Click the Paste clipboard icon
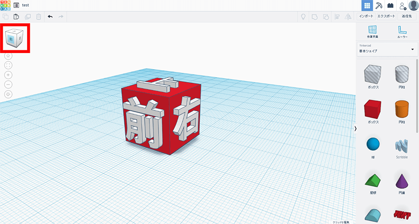The height and width of the screenshot is (224, 419). coord(16,17)
